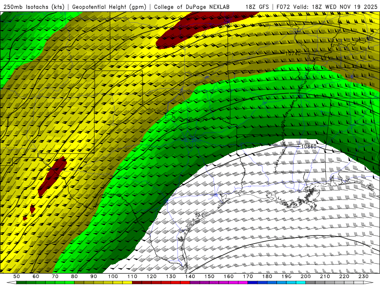
Task: Click the 230 knot scale label
Action: 363,276
